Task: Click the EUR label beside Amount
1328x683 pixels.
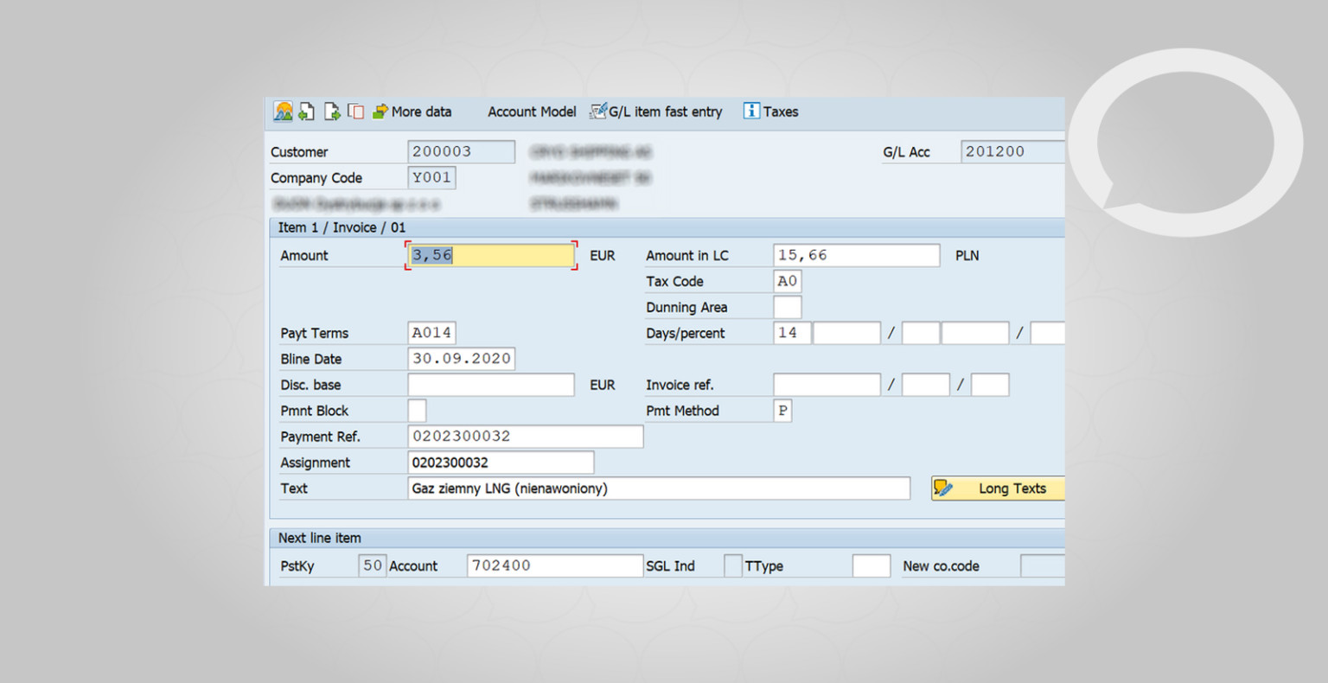Action: coord(603,256)
